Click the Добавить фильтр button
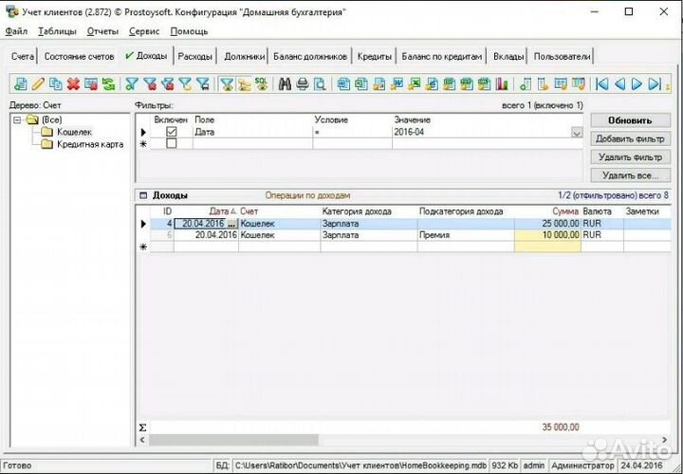This screenshot has height=474, width=683. pos(629,139)
